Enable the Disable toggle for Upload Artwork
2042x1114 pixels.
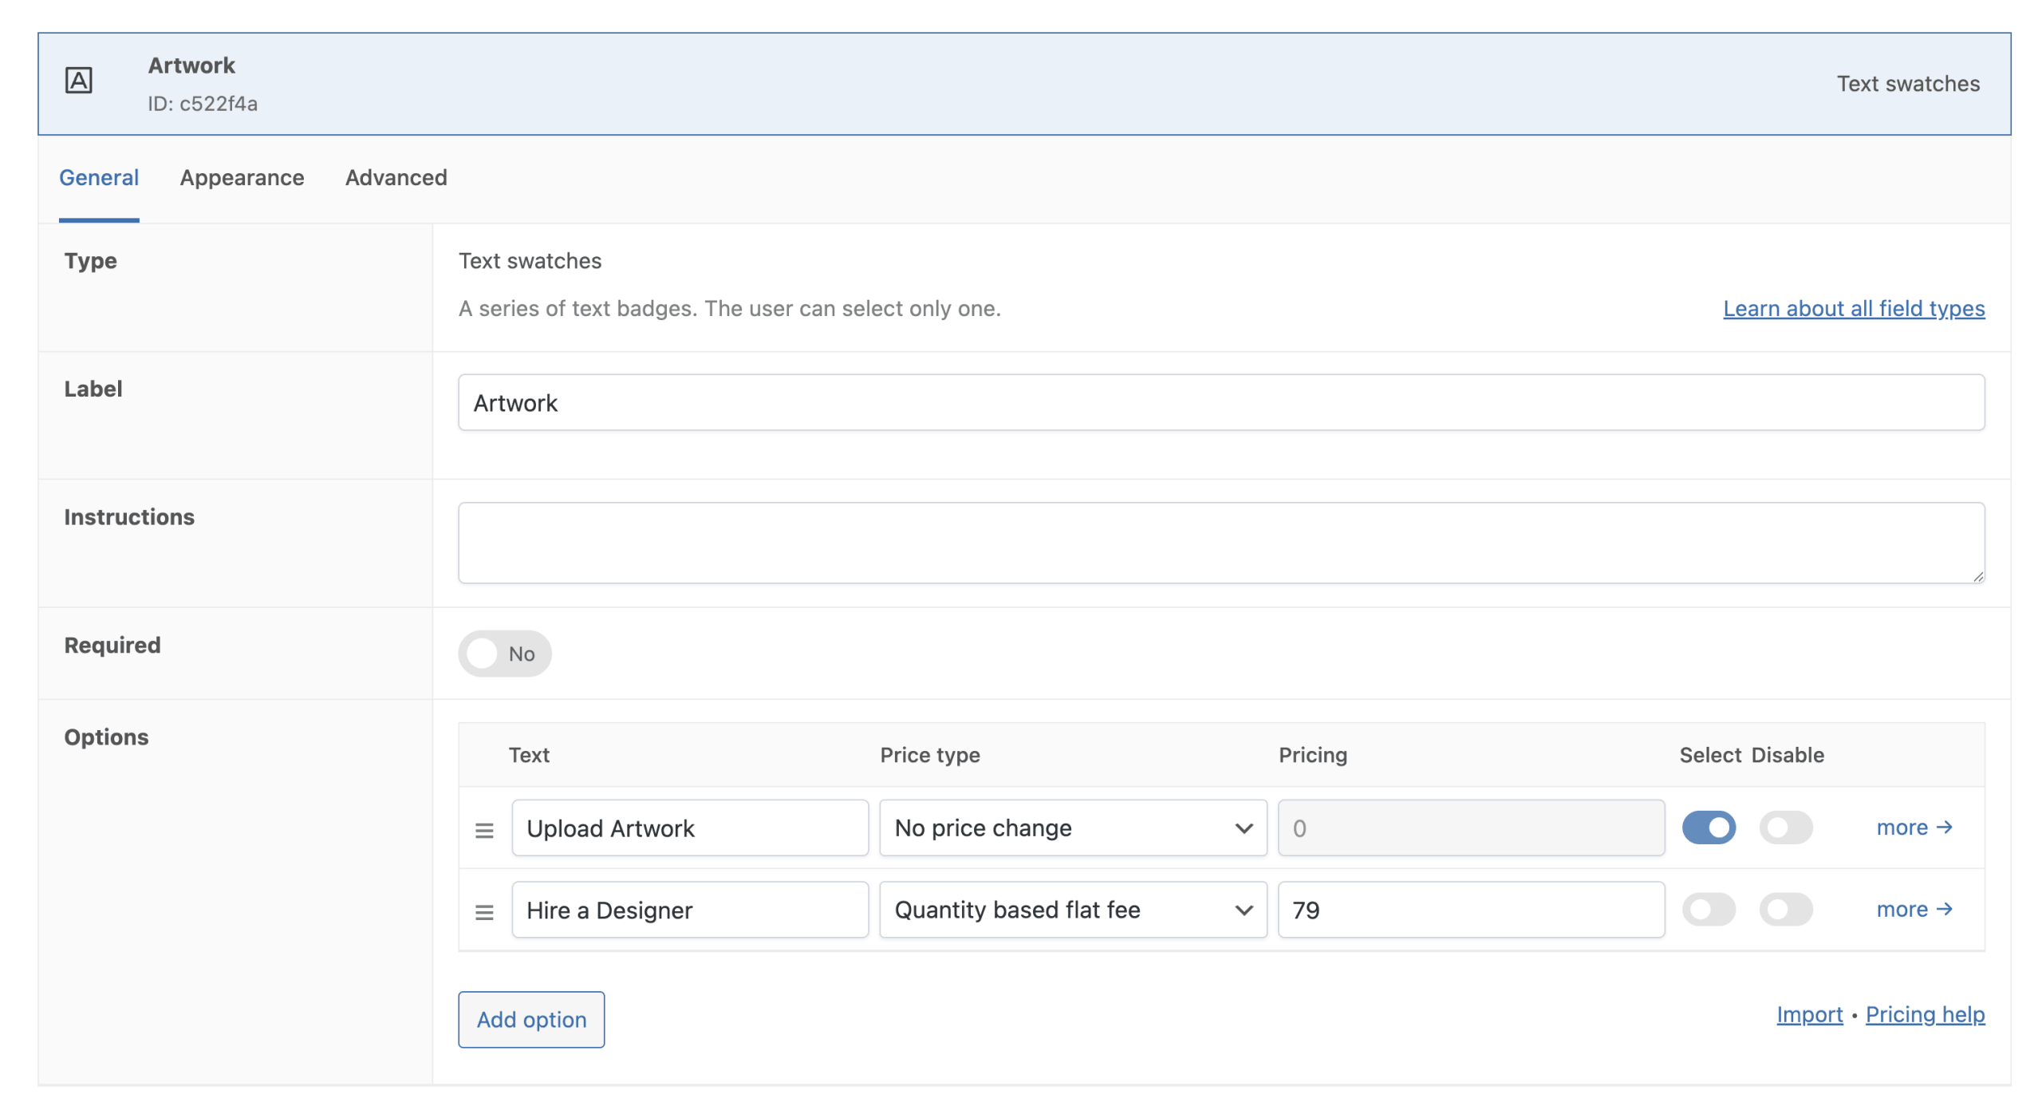point(1785,828)
